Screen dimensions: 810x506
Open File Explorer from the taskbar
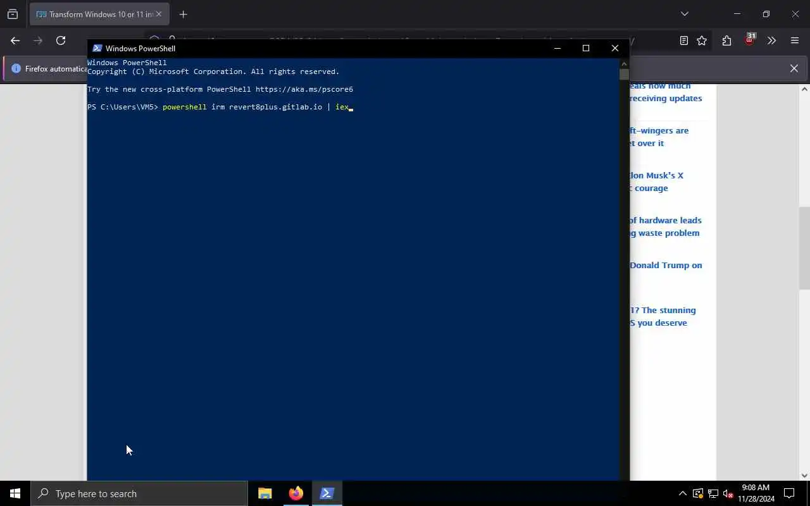(265, 493)
